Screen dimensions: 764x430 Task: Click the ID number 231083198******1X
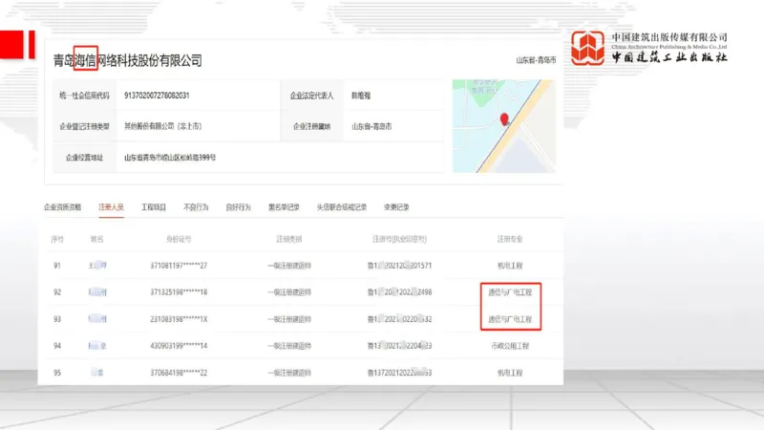[x=179, y=319]
